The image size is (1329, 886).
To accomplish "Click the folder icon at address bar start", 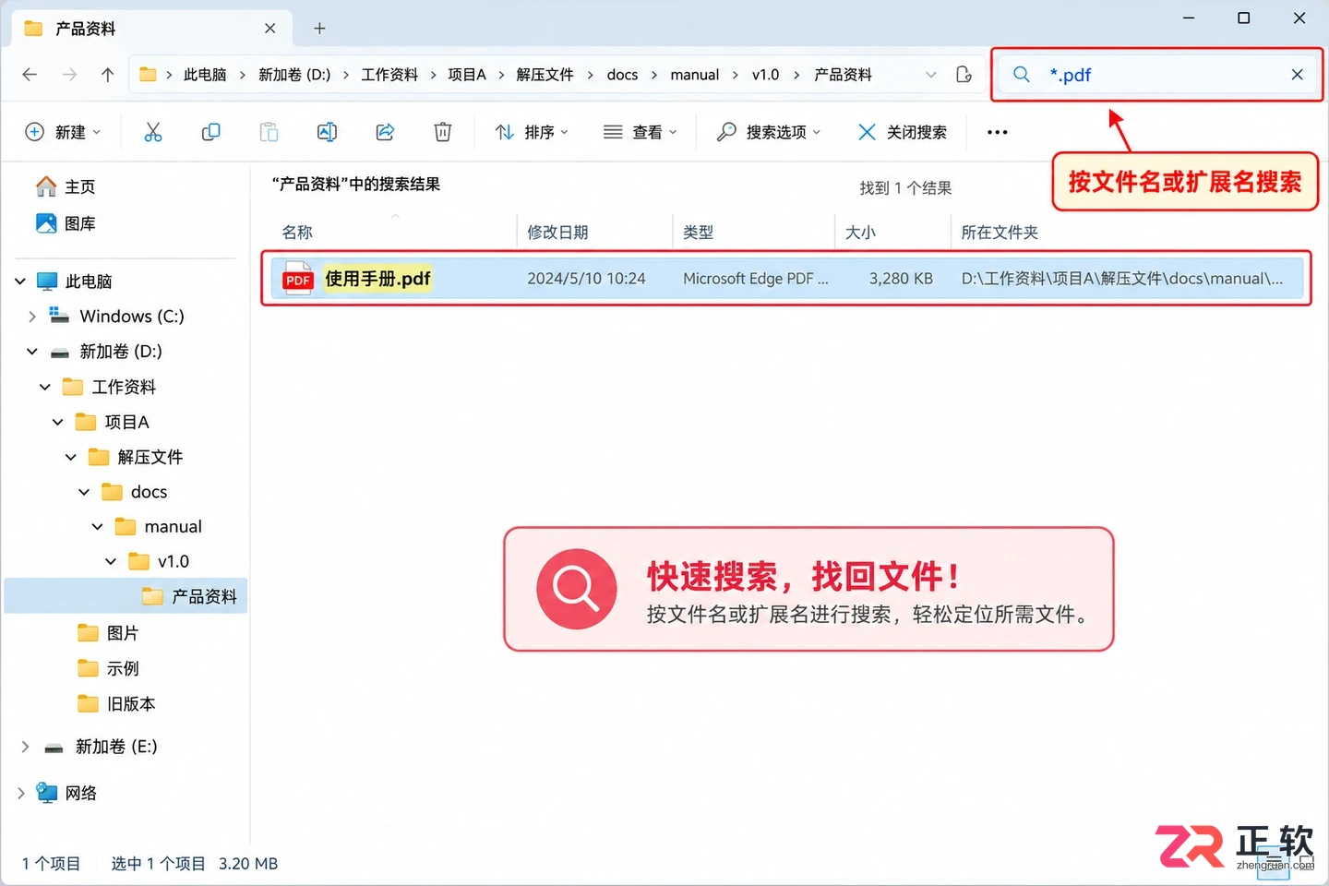I will point(148,75).
